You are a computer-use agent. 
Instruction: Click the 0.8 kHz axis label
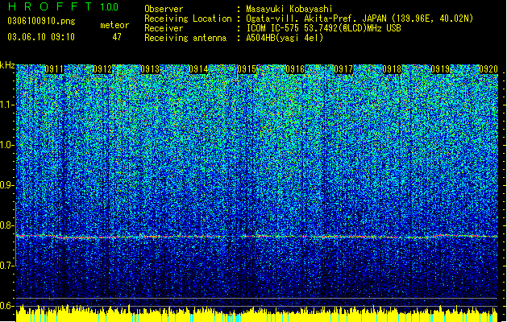[x=7, y=225]
